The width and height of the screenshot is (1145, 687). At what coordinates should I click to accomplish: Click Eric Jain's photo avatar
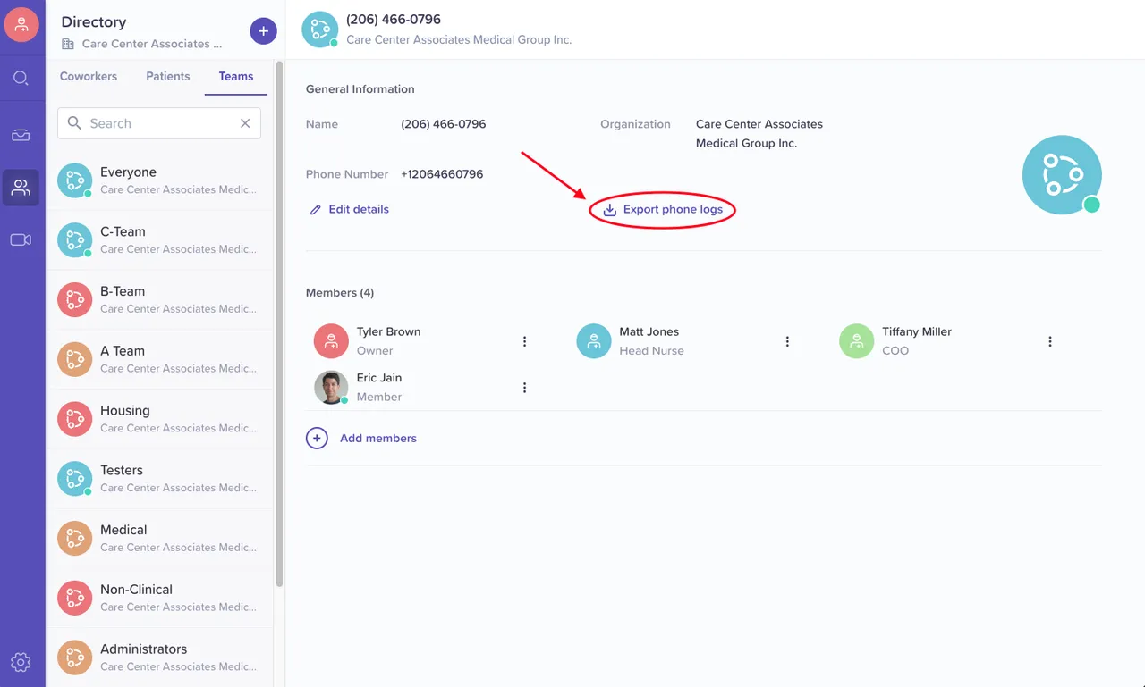tap(331, 388)
